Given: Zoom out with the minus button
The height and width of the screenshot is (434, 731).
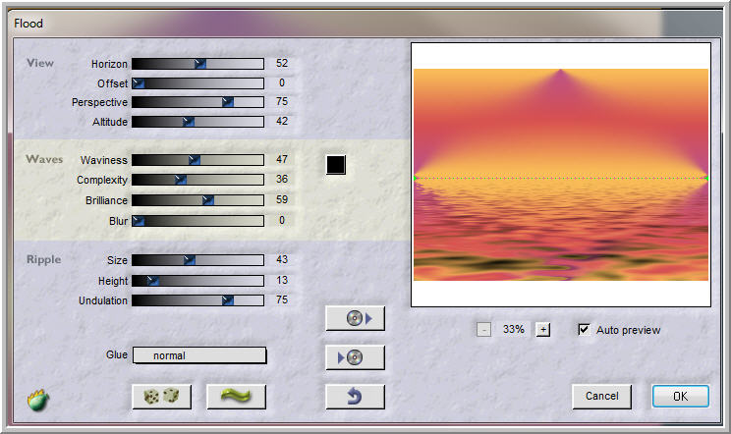Looking at the screenshot, I should coord(484,330).
